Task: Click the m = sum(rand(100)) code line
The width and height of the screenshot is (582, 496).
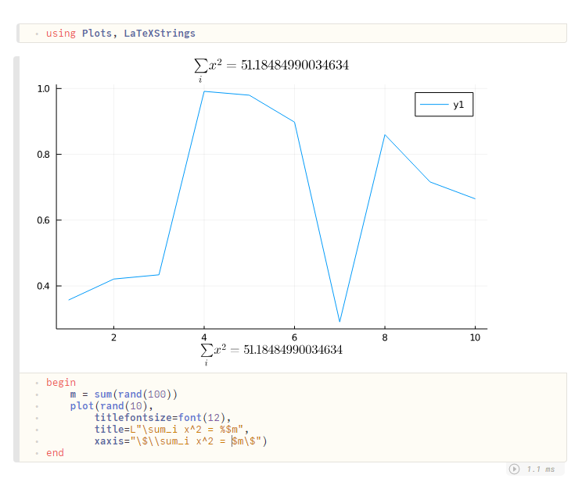Action: [124, 394]
